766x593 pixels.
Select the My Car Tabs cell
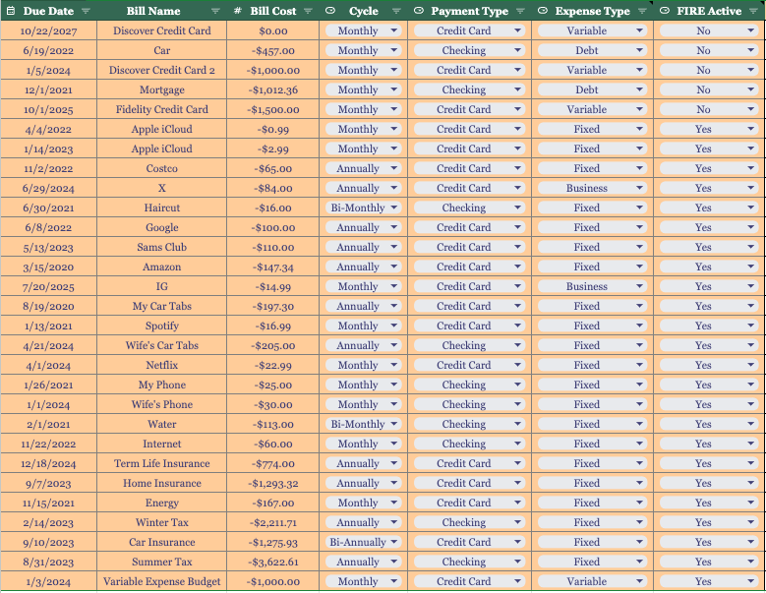pyautogui.click(x=161, y=306)
